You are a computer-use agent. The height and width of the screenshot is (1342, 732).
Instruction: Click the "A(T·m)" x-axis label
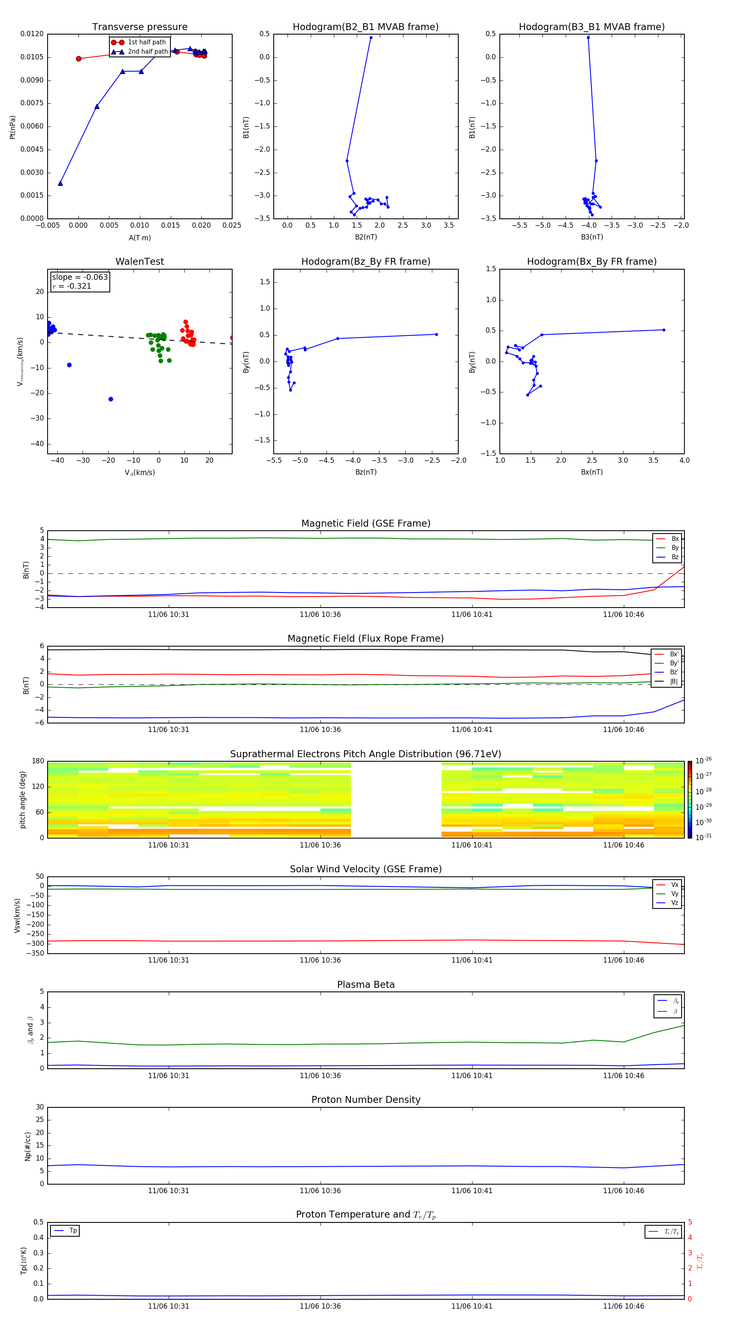click(x=139, y=238)
